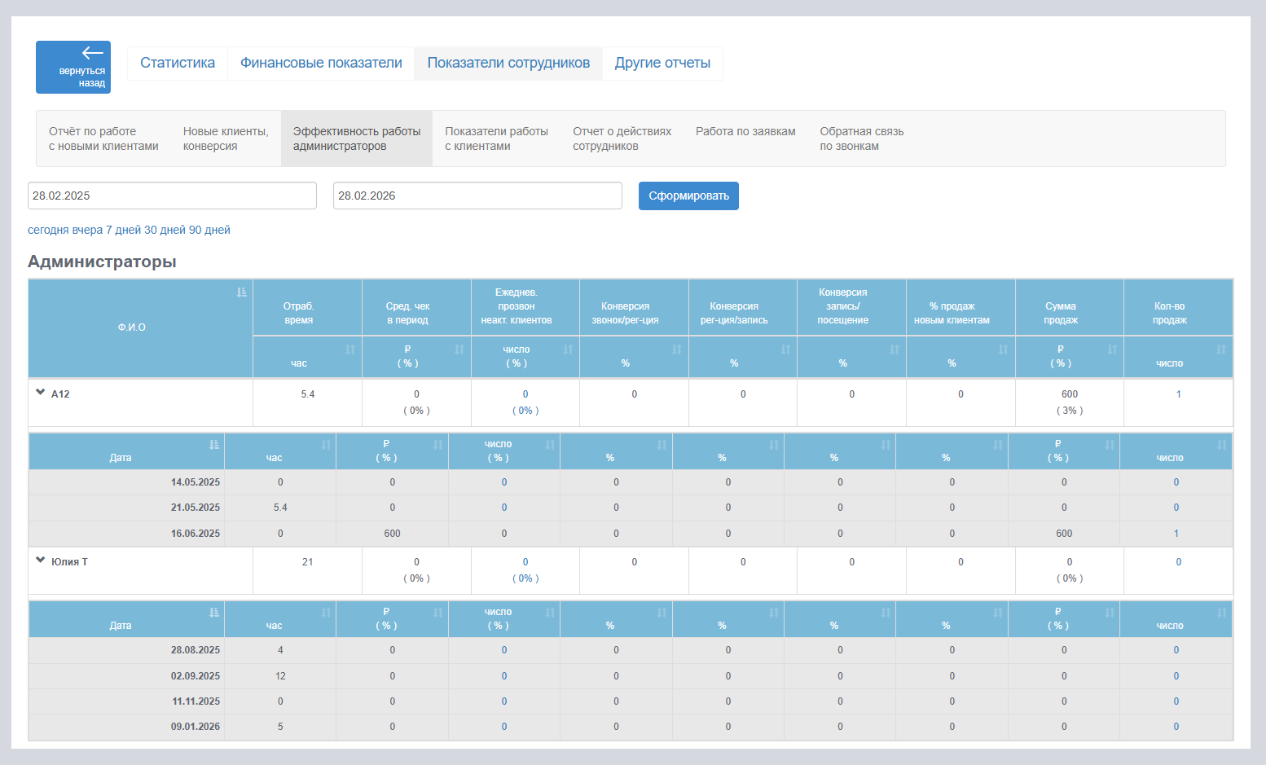This screenshot has height=765, width=1266.
Task: Go to Работа по заявкам subtab
Action: pyautogui.click(x=745, y=131)
